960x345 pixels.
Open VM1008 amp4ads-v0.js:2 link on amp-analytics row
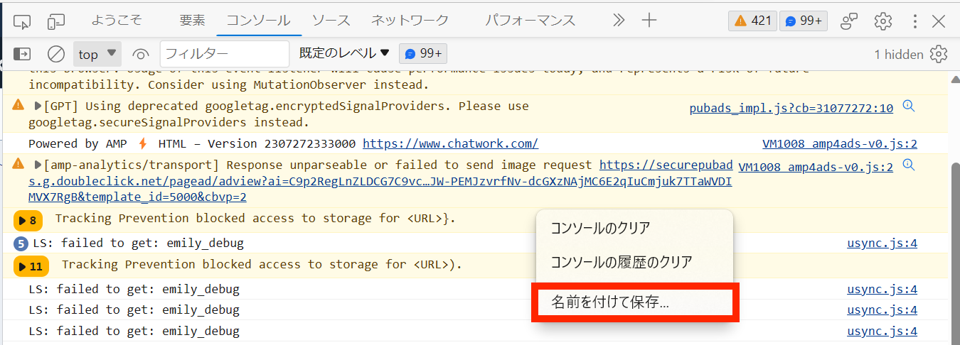point(816,168)
